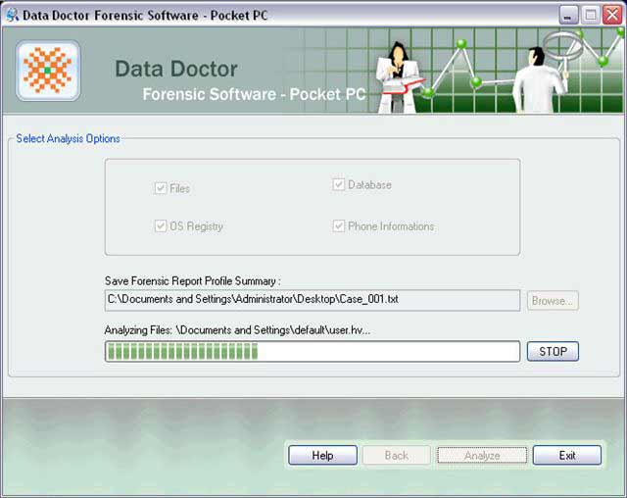Click the Back button
The width and height of the screenshot is (627, 498).
[396, 455]
